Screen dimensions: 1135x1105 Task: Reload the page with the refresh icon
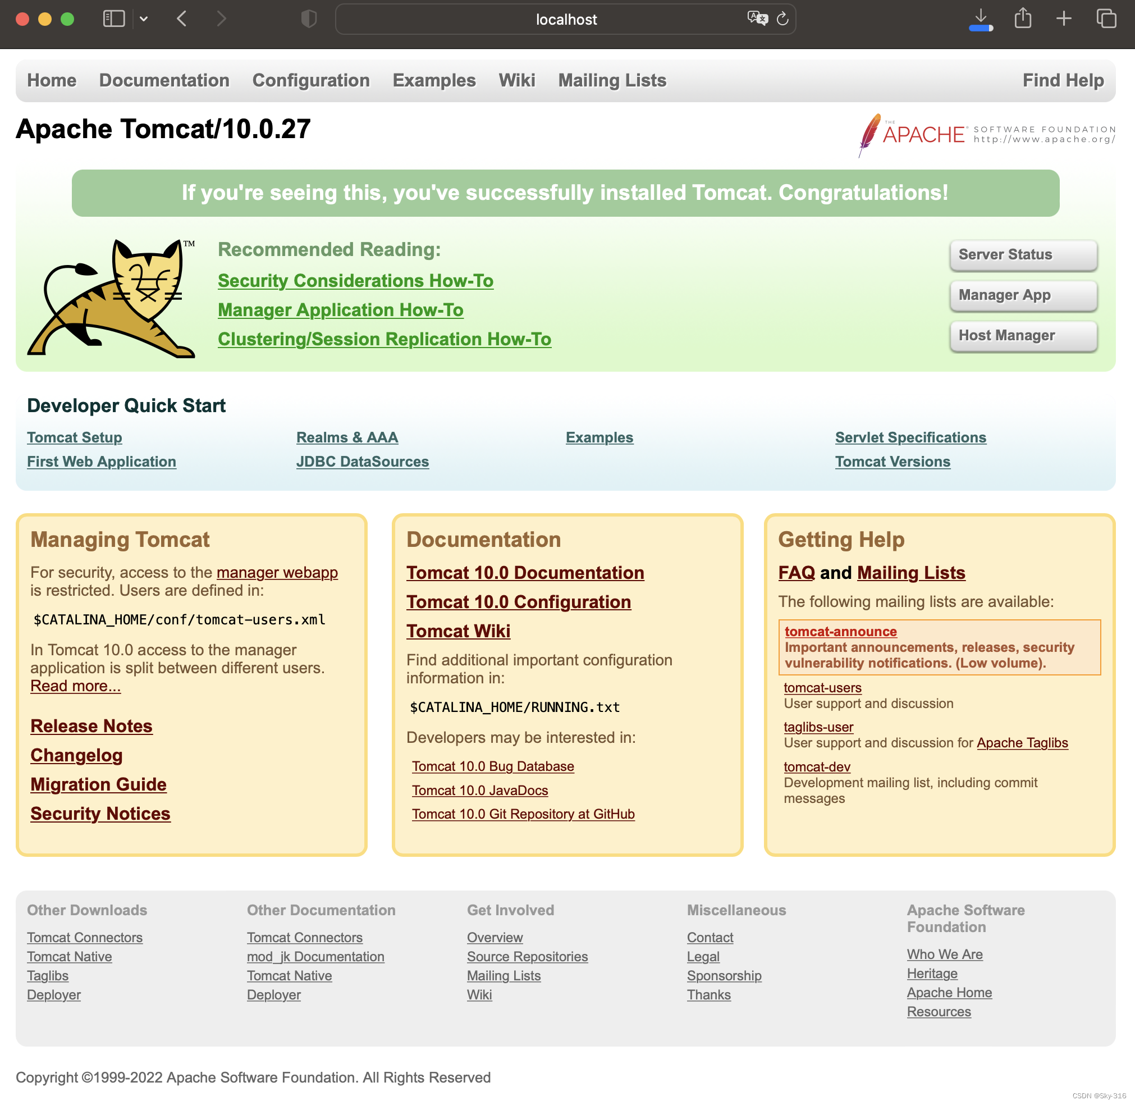[783, 19]
